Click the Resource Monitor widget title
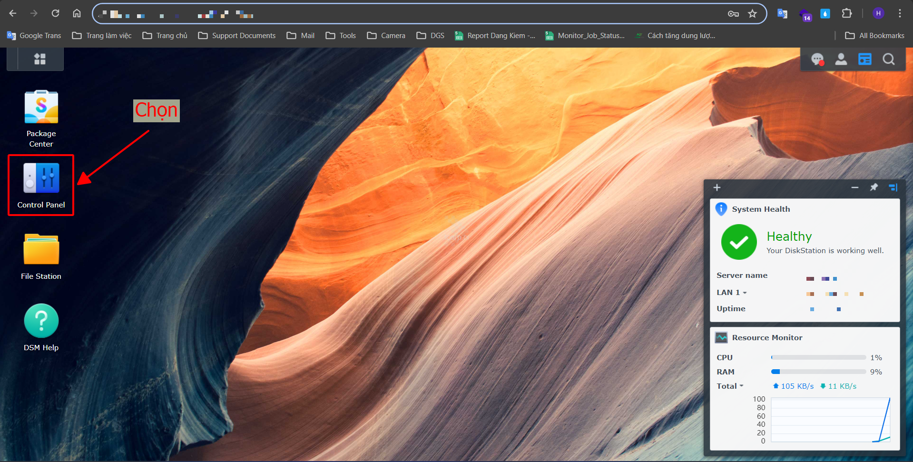Screen dimensions: 913x462 pos(767,338)
